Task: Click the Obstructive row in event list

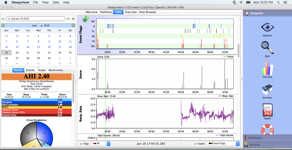Action: 36,100
